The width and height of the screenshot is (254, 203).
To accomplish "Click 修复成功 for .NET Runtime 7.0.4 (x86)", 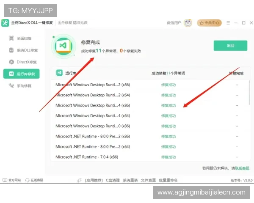I will 168,157.
